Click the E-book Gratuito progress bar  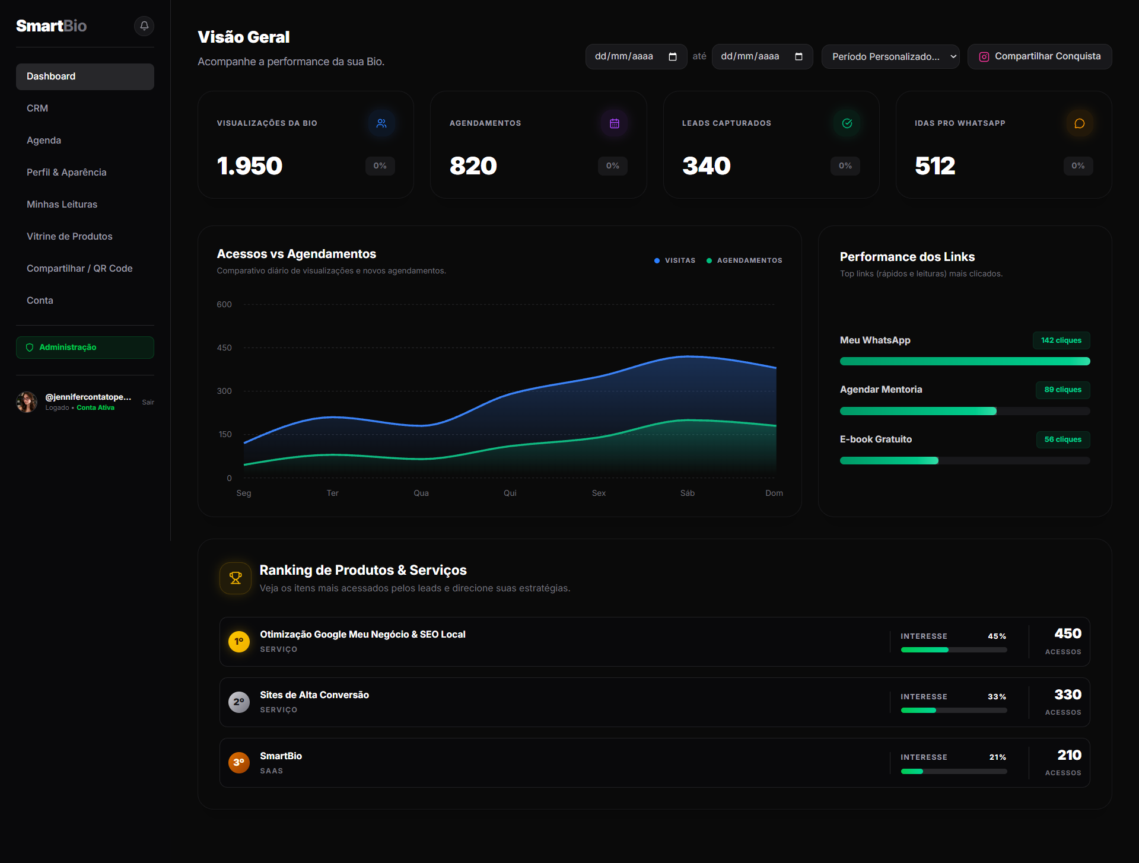pos(965,460)
